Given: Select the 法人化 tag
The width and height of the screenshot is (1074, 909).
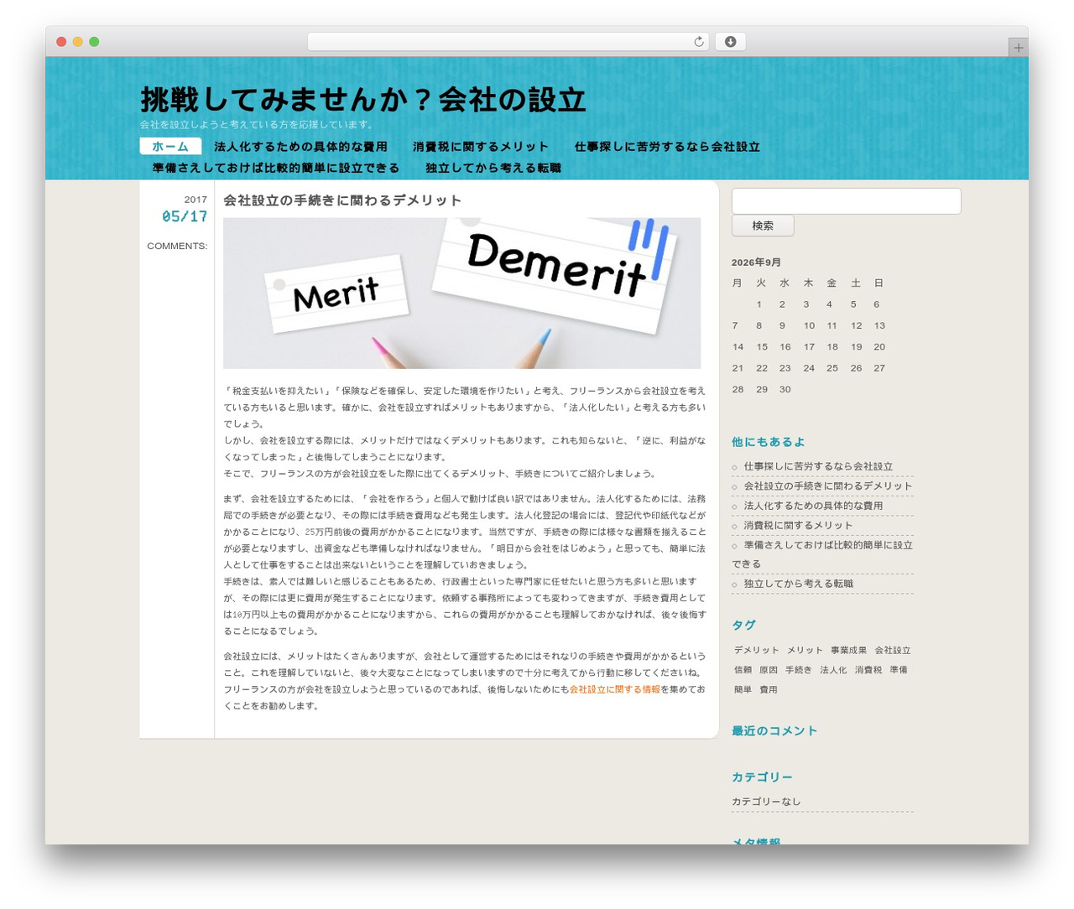Looking at the screenshot, I should coord(833,670).
